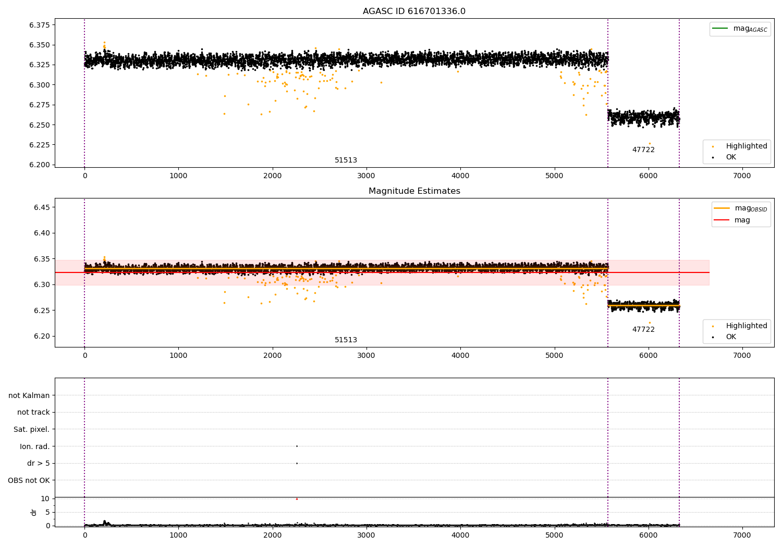Click the 'dr' y-axis label in bottom plot
Image resolution: width=782 pixels, height=547 pixels.
pos(34,512)
